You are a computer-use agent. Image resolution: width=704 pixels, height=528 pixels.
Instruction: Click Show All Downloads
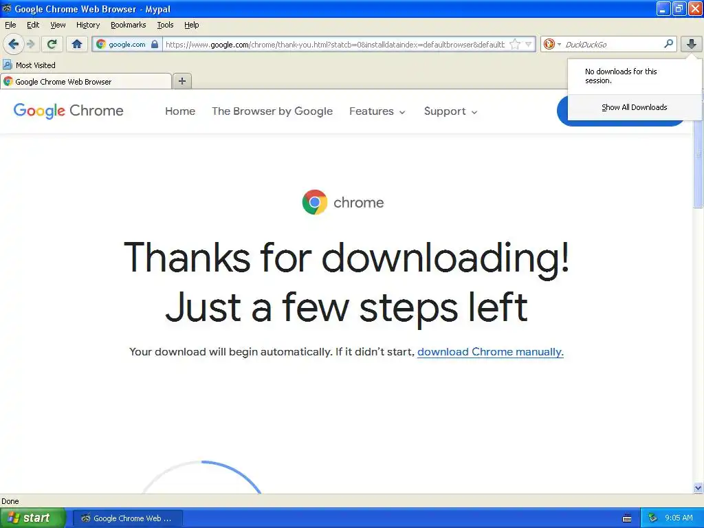[634, 107]
